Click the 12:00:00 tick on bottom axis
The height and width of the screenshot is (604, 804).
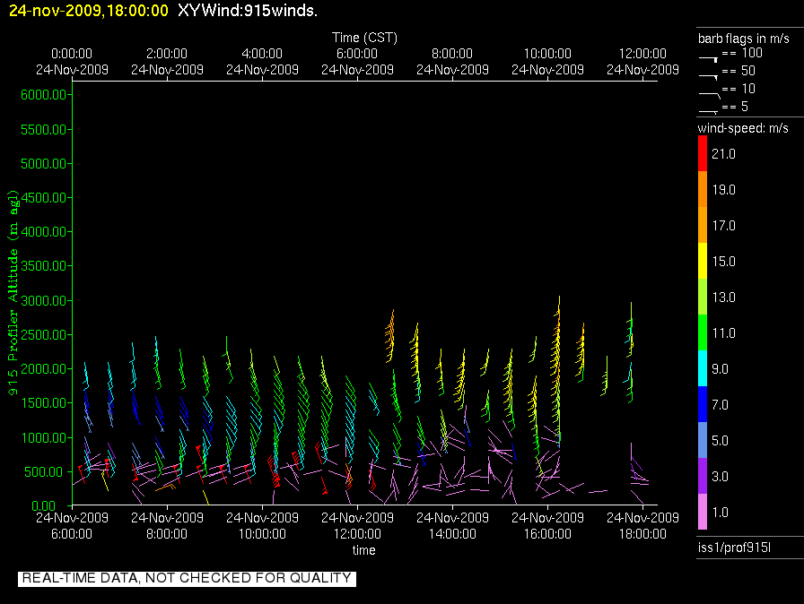click(357, 532)
